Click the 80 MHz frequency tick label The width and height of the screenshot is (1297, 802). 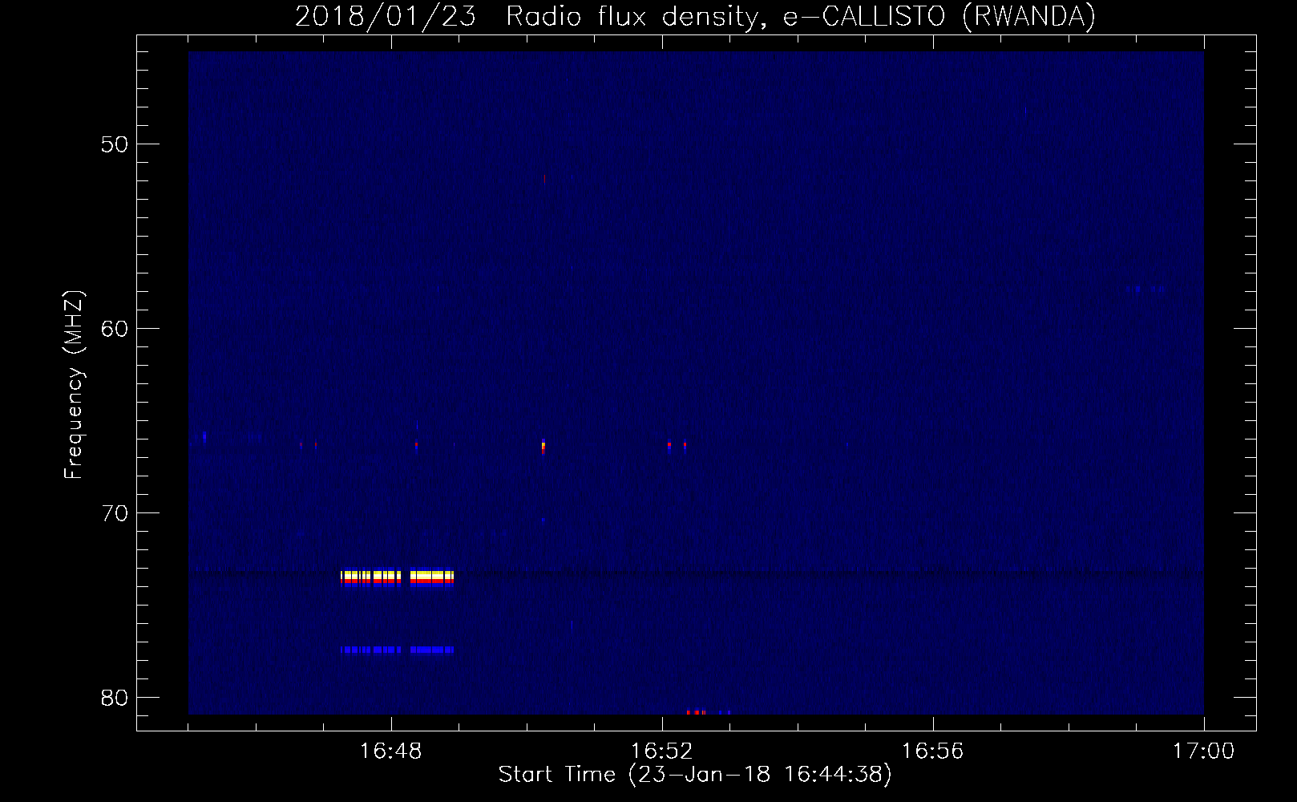(115, 698)
